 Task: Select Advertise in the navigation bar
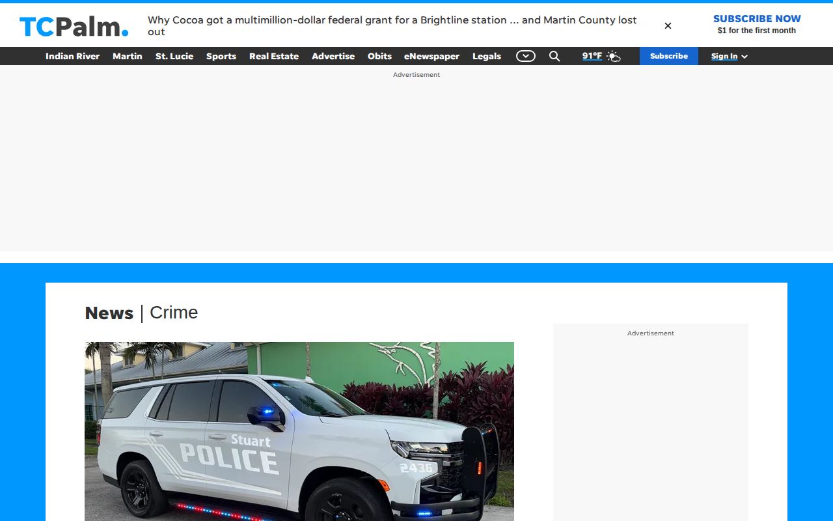pos(333,56)
